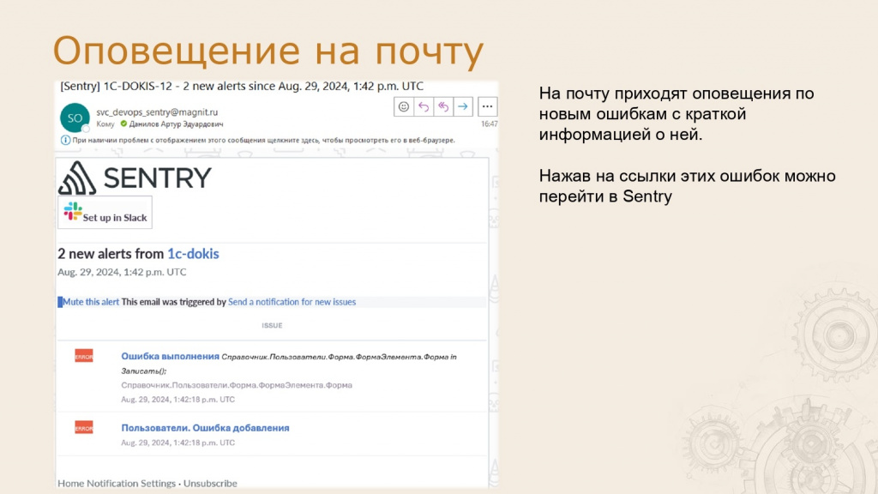Image resolution: width=878 pixels, height=494 pixels.
Task: Click the ERROR badge beside Ошибка выполнения
Action: coord(84,356)
